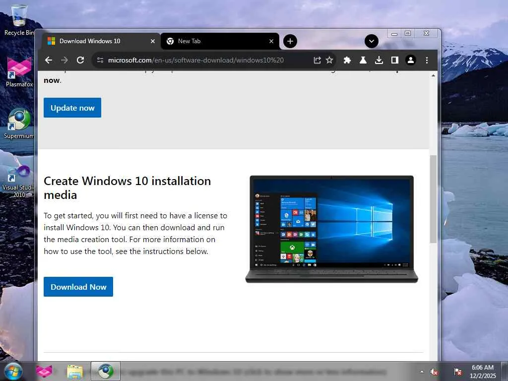Open the Windows Explorer taskbar icon
The height and width of the screenshot is (381, 508).
click(x=75, y=371)
